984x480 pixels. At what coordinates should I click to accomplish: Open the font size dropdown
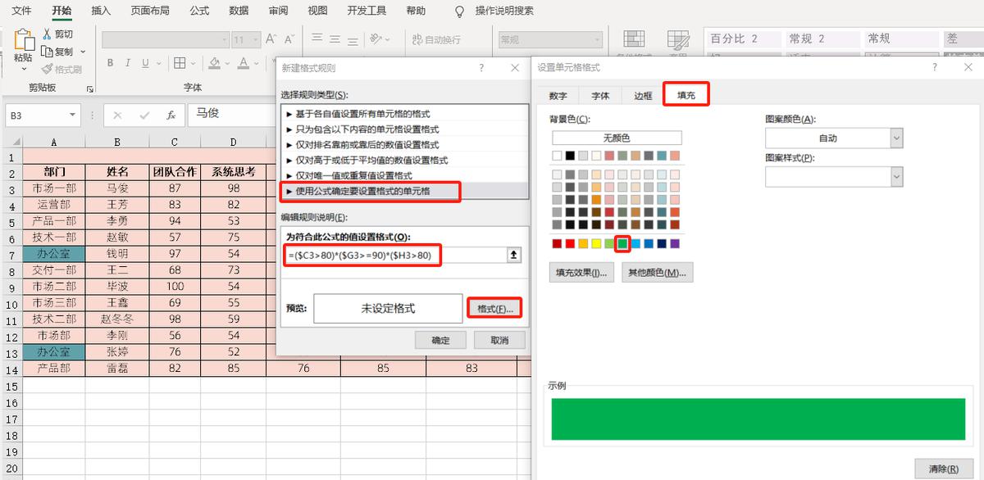pyautogui.click(x=255, y=39)
